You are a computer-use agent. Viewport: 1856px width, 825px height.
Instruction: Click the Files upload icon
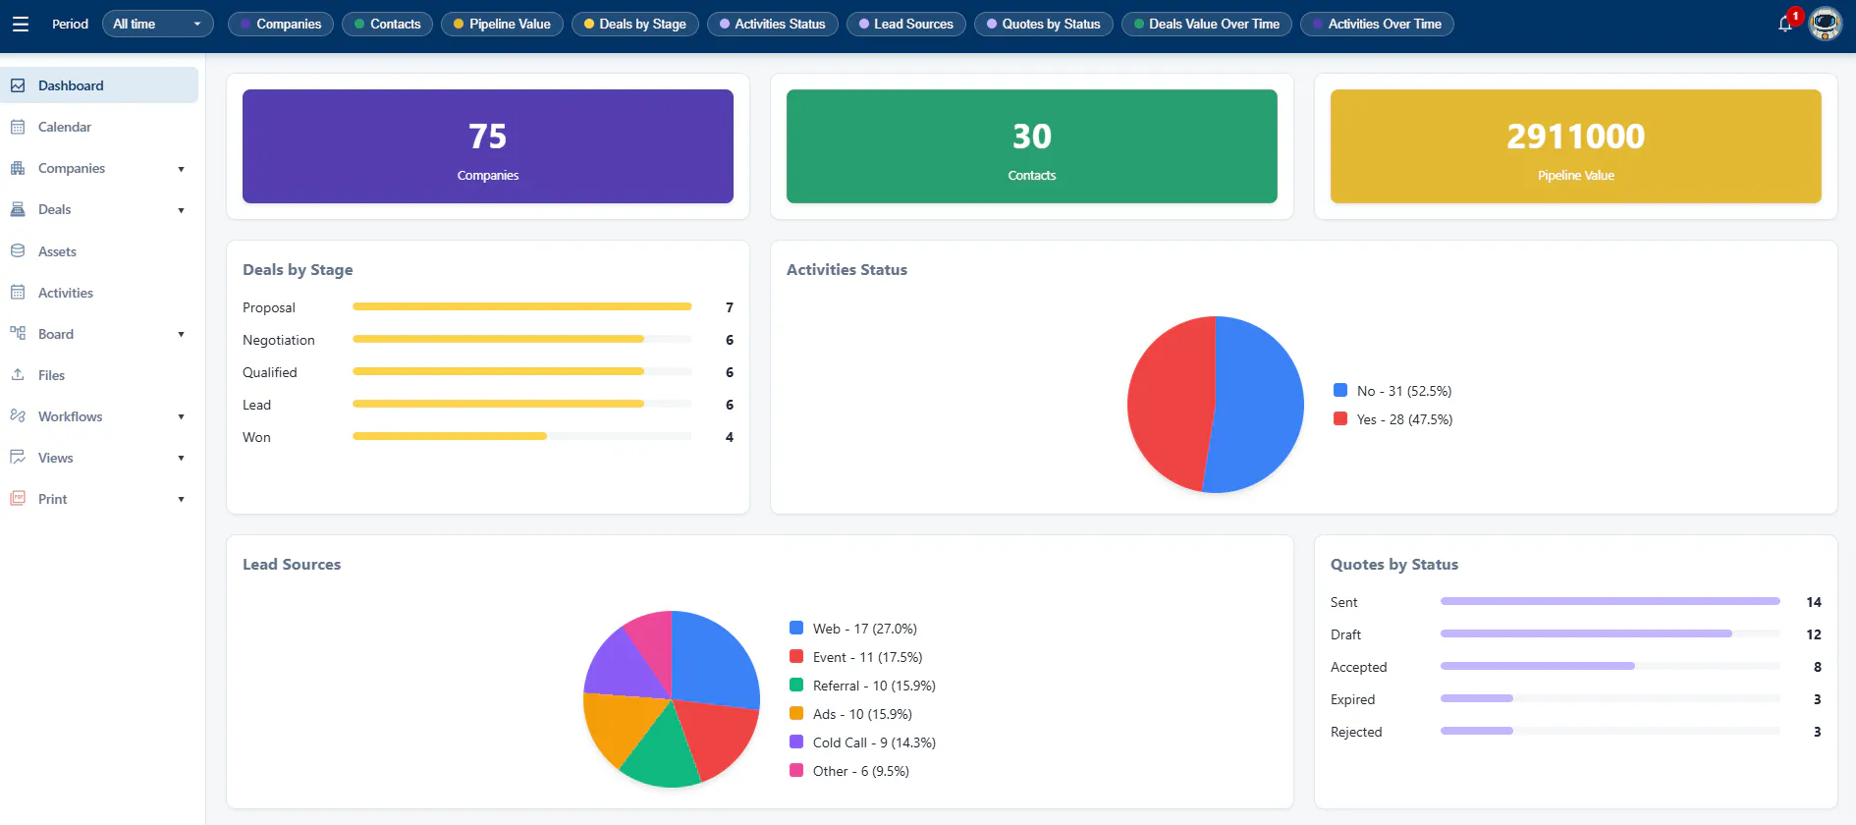click(x=18, y=375)
